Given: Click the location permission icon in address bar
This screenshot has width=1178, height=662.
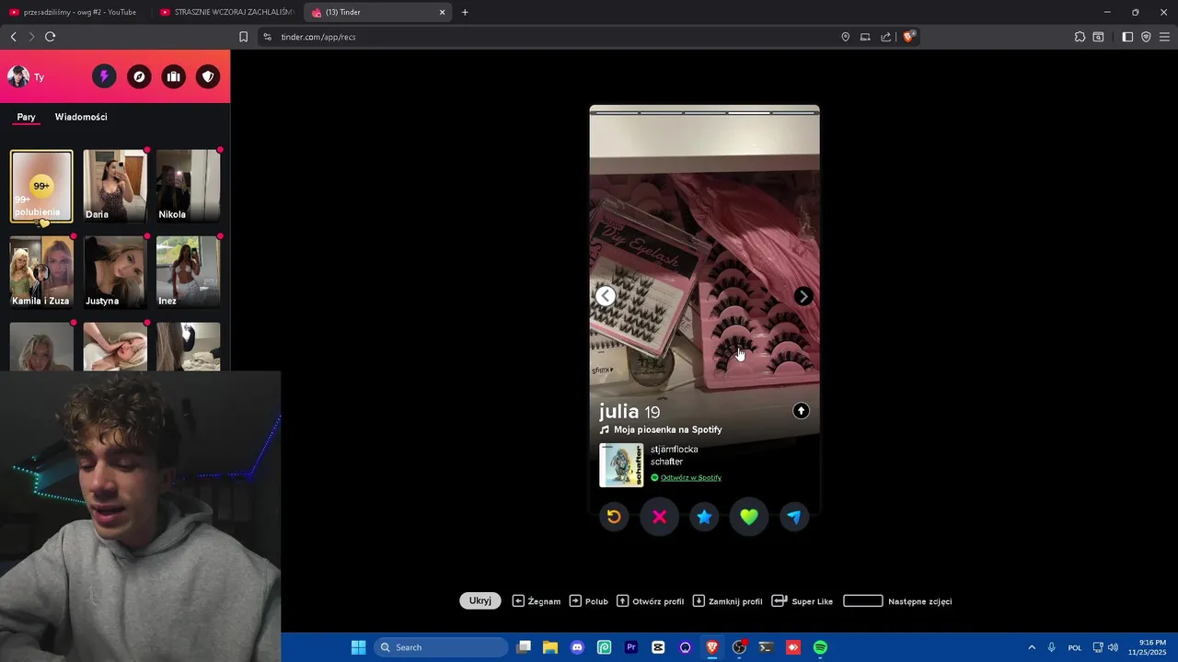Looking at the screenshot, I should [845, 37].
